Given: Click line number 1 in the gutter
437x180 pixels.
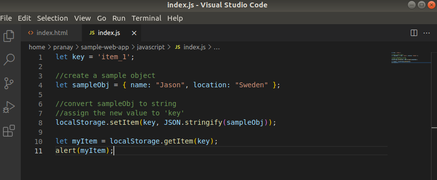Looking at the screenshot, I should tap(41, 57).
